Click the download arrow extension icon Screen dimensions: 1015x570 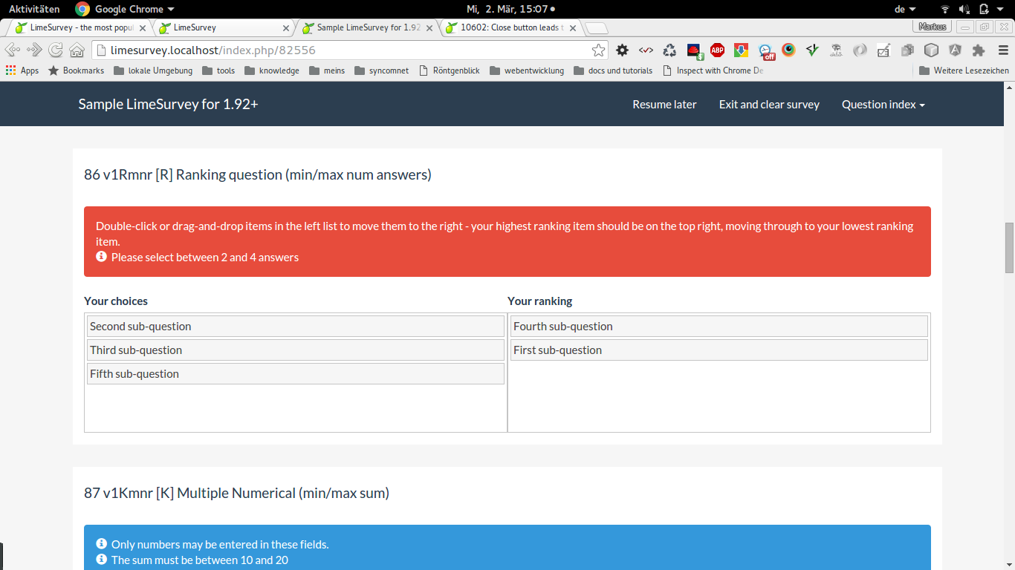(741, 50)
